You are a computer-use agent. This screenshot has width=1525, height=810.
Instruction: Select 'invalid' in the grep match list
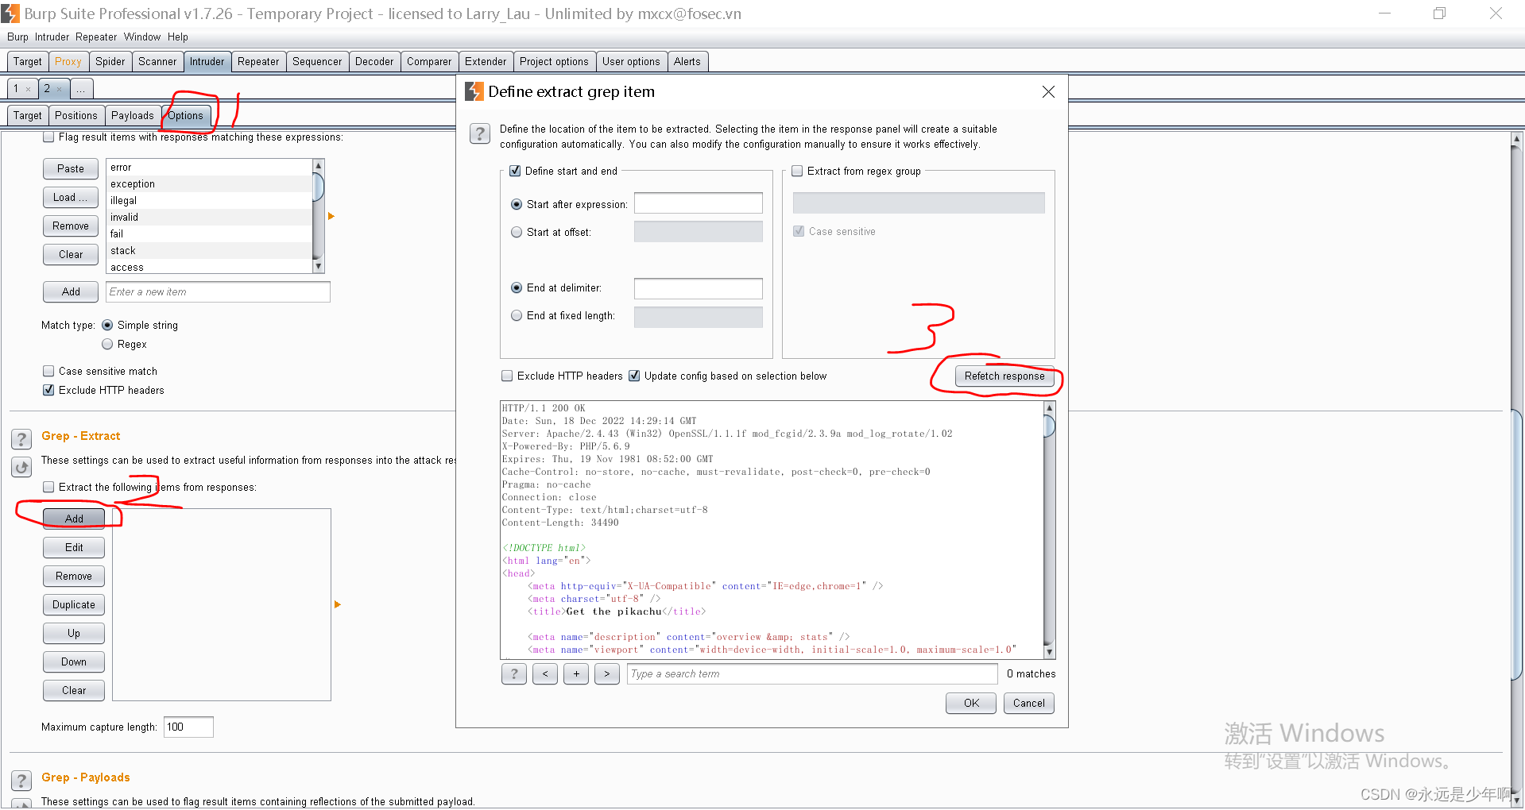coord(210,217)
